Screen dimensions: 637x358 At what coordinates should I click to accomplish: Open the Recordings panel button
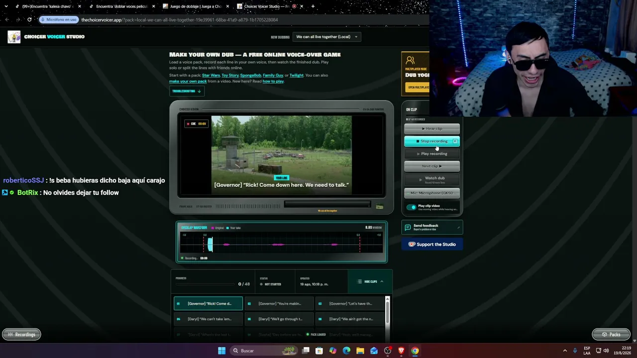click(x=21, y=335)
